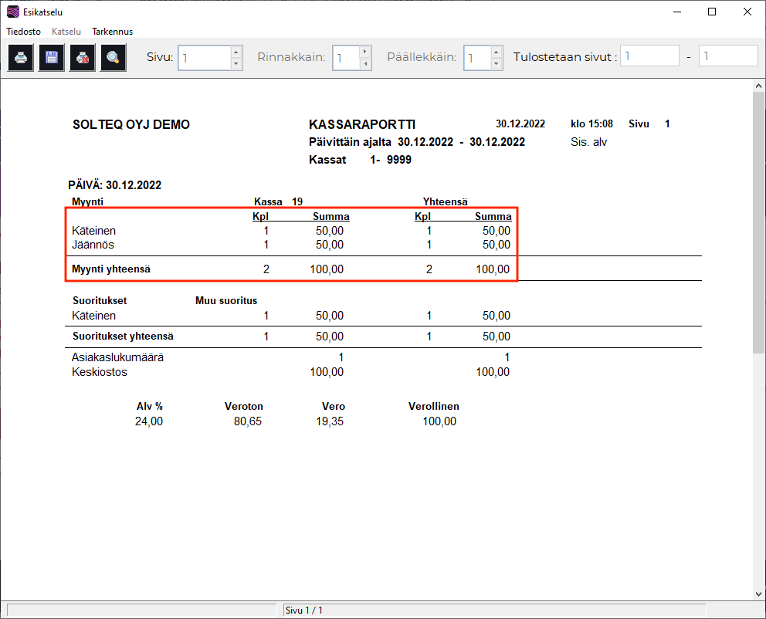Open the Katselu menu

point(66,32)
